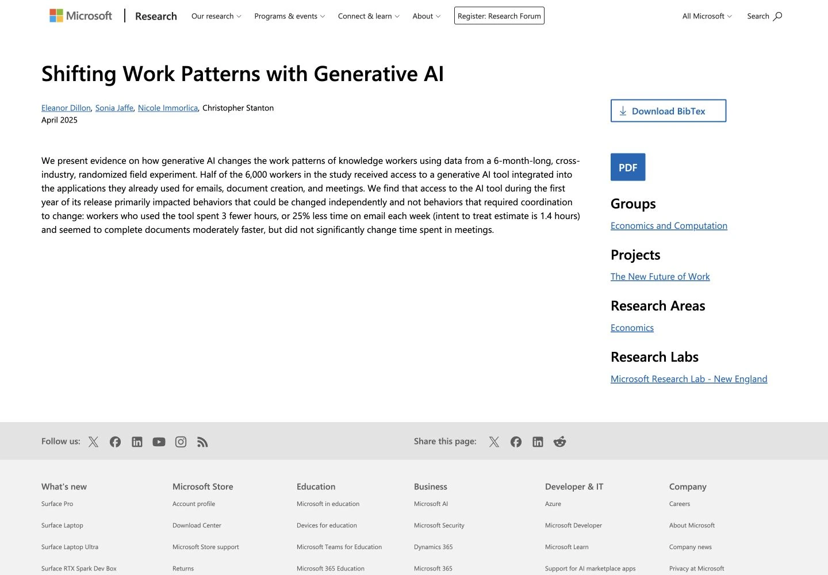Image resolution: width=828 pixels, height=575 pixels.
Task: Open The New Future of Work project
Action: point(660,277)
